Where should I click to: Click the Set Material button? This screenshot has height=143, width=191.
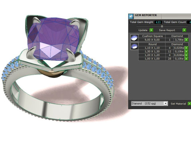coord(178,104)
